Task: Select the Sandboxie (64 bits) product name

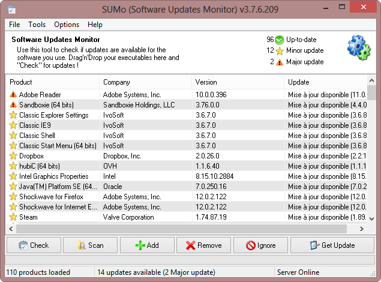Action: (46, 105)
